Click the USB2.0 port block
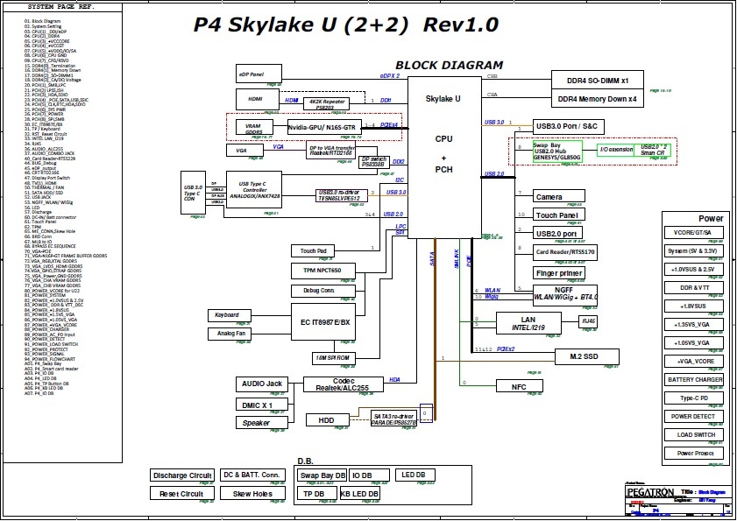737x521 pixels. [557, 233]
